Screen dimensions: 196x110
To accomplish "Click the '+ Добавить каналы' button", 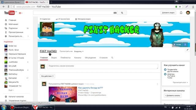I will coord(173,96).
